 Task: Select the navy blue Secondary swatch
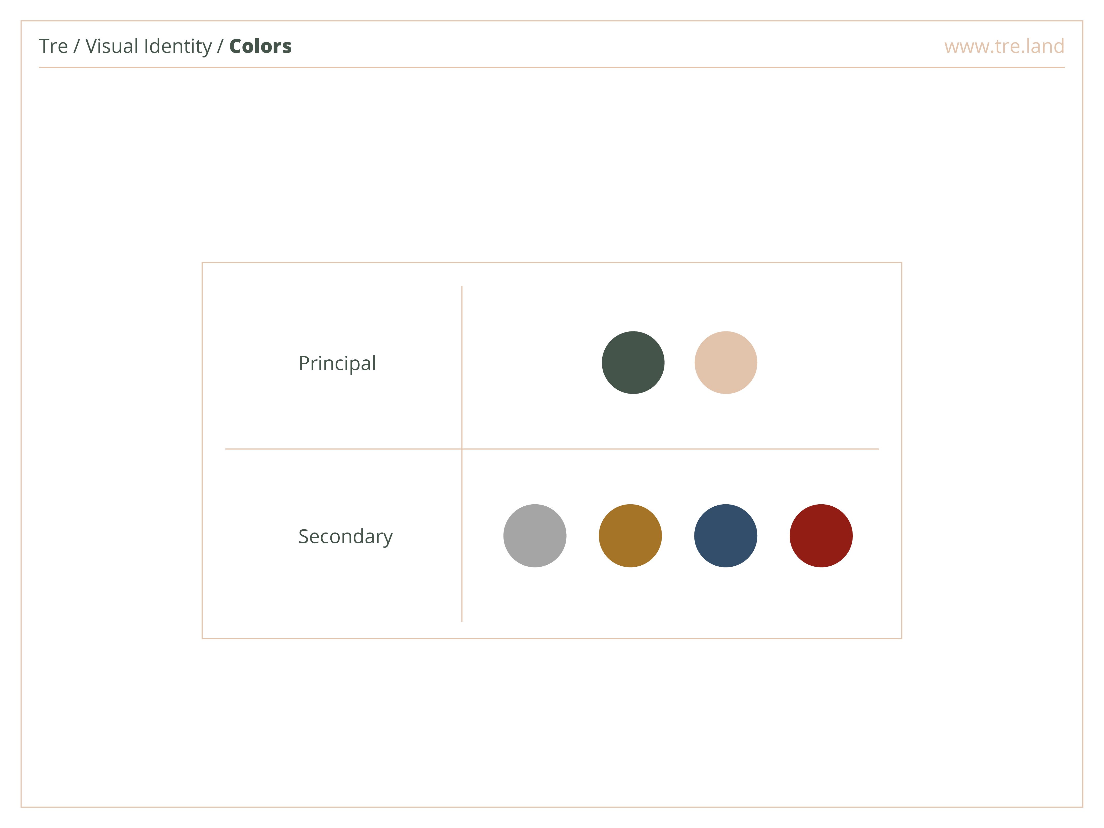pyautogui.click(x=725, y=536)
